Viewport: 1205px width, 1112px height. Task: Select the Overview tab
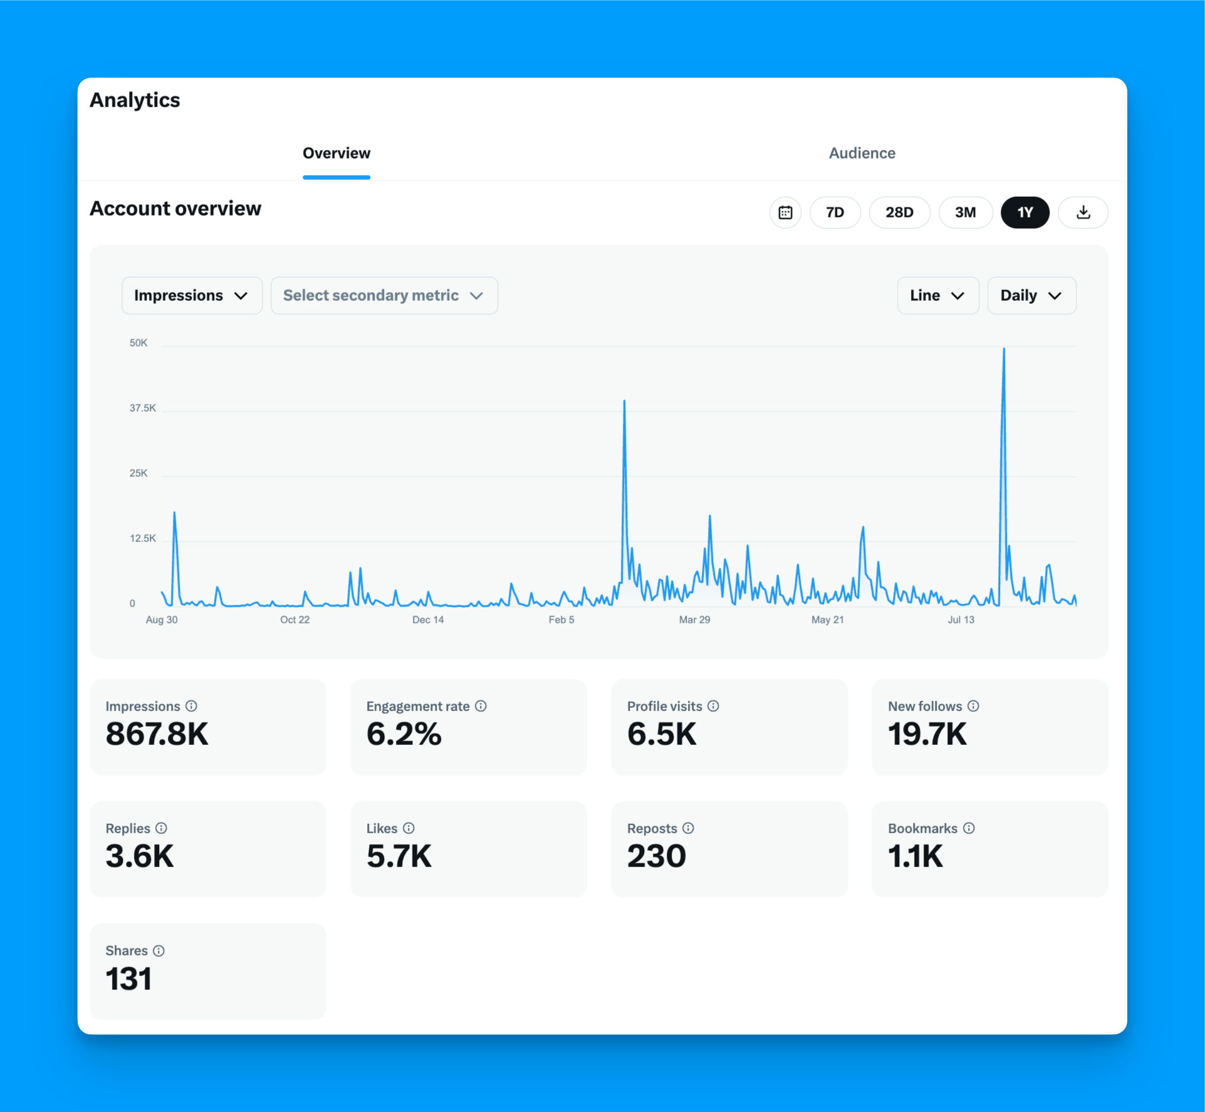[x=336, y=153]
